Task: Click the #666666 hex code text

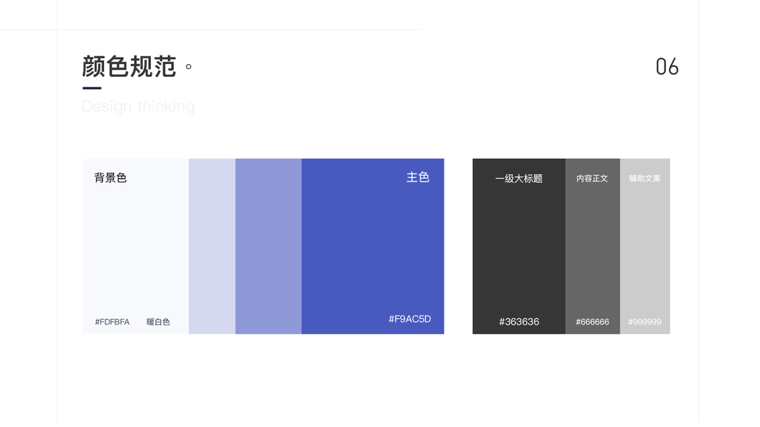Action: [x=592, y=322]
